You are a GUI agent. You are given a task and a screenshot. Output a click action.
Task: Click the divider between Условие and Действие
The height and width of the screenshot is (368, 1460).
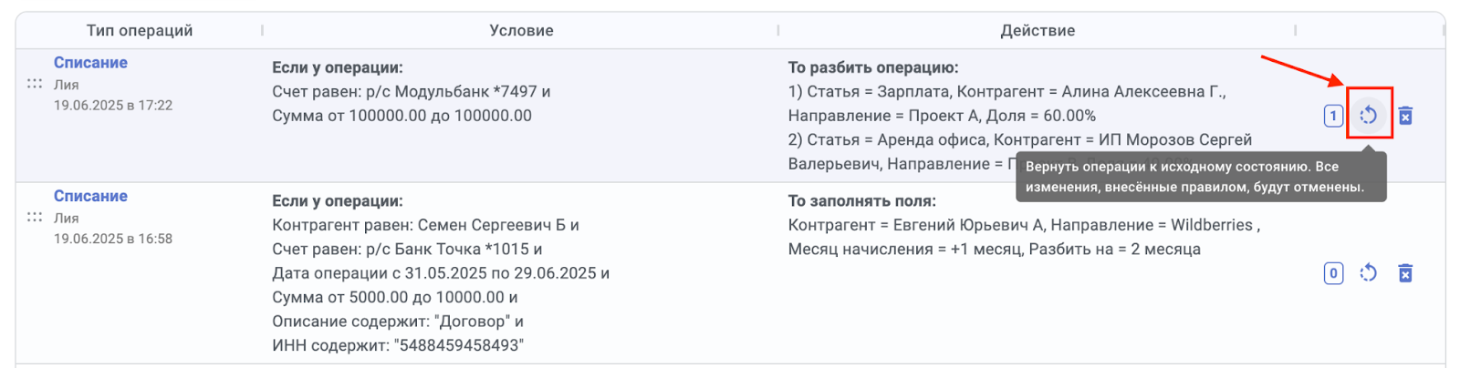click(x=778, y=30)
